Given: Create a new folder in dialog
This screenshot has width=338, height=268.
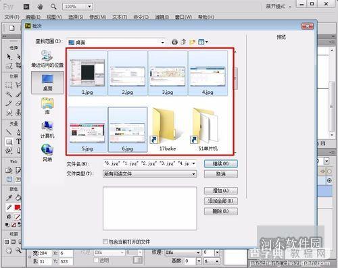Looking at the screenshot, I should pos(192,42).
